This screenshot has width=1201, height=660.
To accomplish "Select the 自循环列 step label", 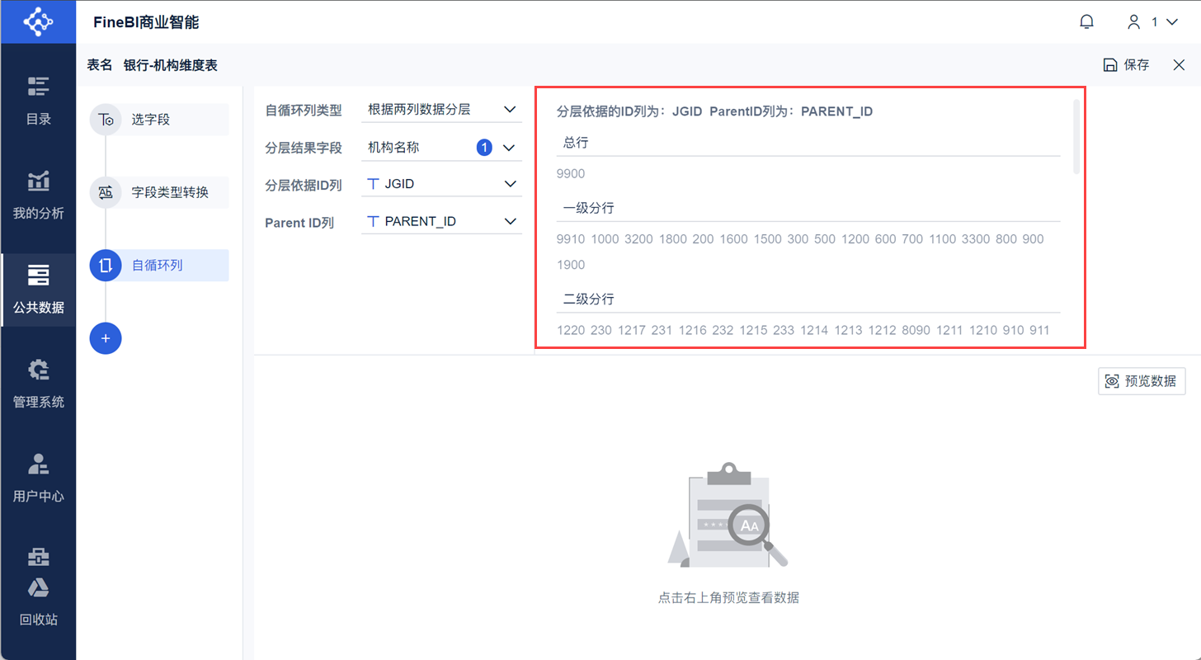I will 157,265.
